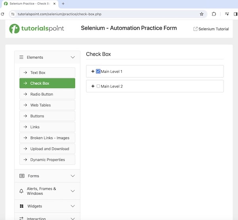Collapse the Elements section chevron
The image size is (238, 220).
tap(73, 57)
